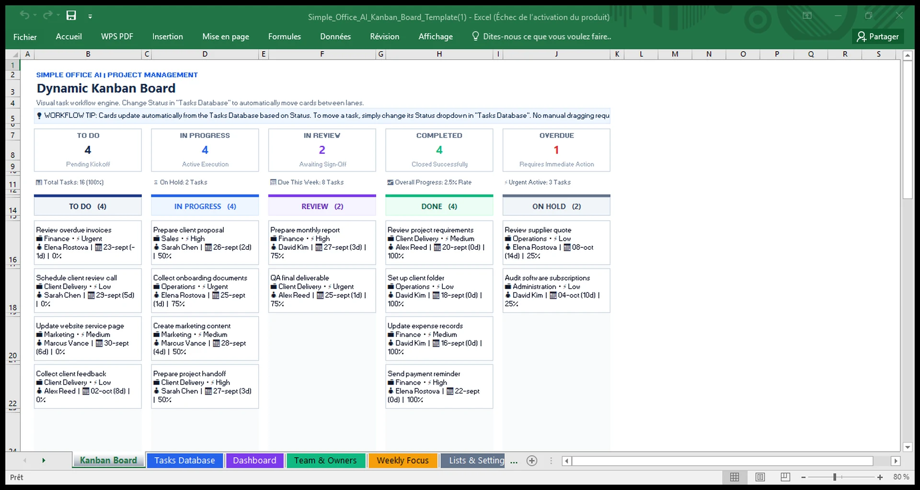The image size is (920, 490).
Task: Open Customize Quick Access Toolbar dropdown
Action: 90,16
